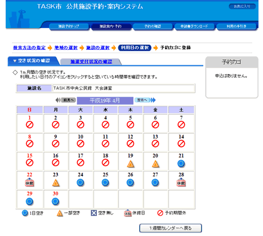Click the 平成19年 4月 month header

click(105, 100)
